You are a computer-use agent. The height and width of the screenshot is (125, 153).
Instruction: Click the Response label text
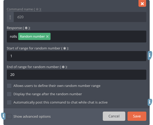18,28
